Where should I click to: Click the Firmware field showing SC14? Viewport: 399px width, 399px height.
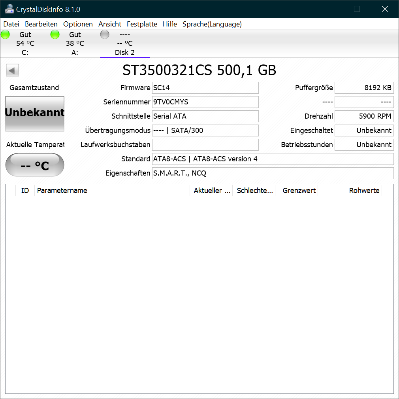point(205,88)
